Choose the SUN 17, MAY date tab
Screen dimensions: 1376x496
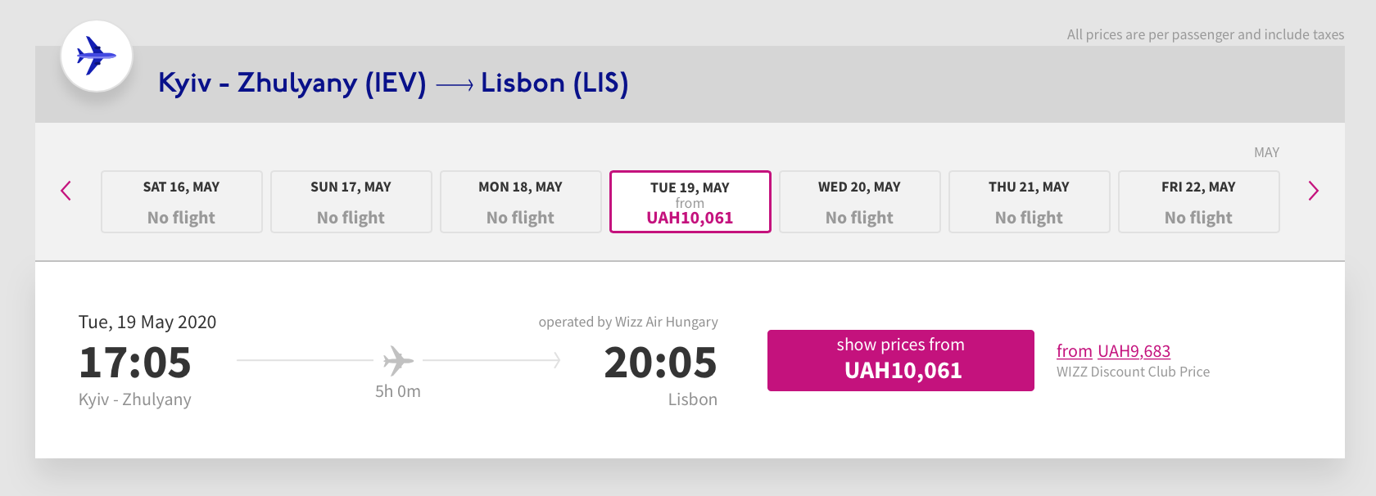tap(351, 201)
